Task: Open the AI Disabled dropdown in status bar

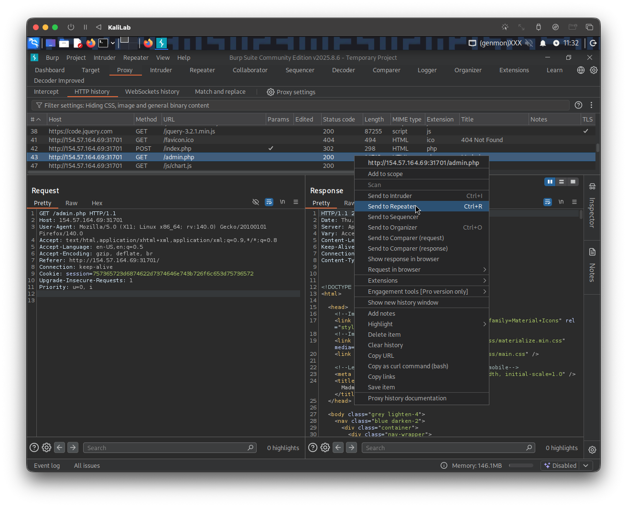Action: 585,465
